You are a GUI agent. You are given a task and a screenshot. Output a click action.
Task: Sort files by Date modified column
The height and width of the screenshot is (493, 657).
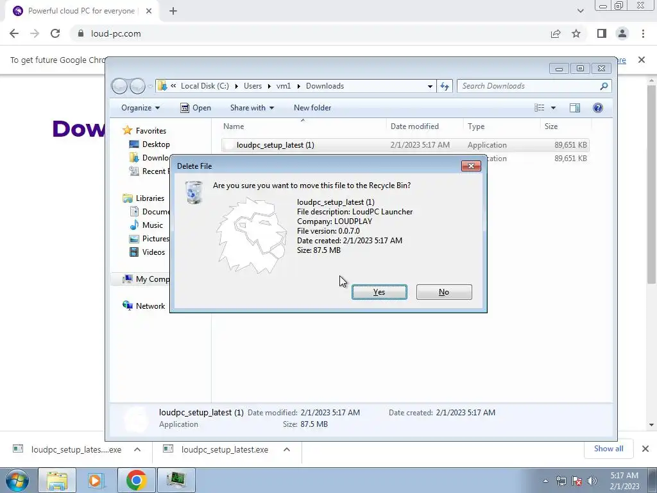pos(425,126)
